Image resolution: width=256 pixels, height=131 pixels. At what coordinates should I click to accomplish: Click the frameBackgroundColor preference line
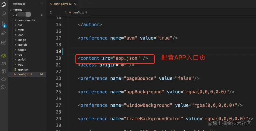click(165, 119)
